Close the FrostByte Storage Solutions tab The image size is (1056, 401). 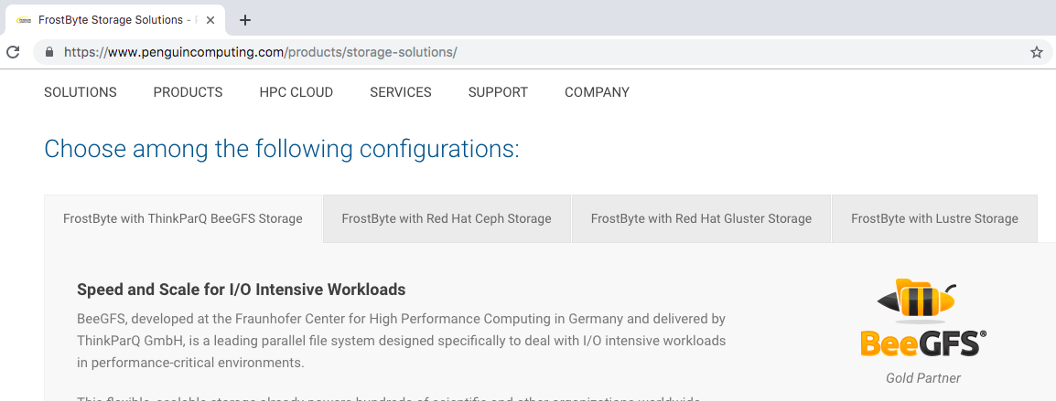tap(210, 20)
